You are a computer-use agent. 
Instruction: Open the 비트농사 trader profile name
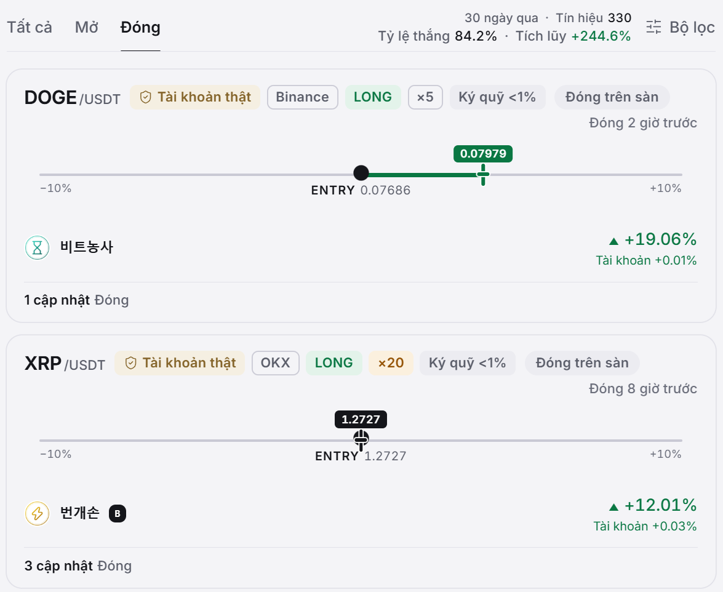[x=87, y=247]
